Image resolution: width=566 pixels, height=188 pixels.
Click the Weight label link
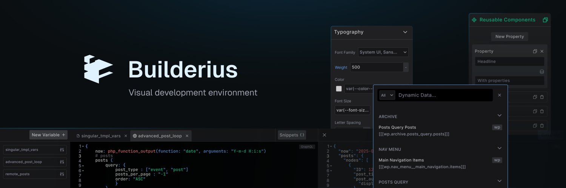[341, 68]
